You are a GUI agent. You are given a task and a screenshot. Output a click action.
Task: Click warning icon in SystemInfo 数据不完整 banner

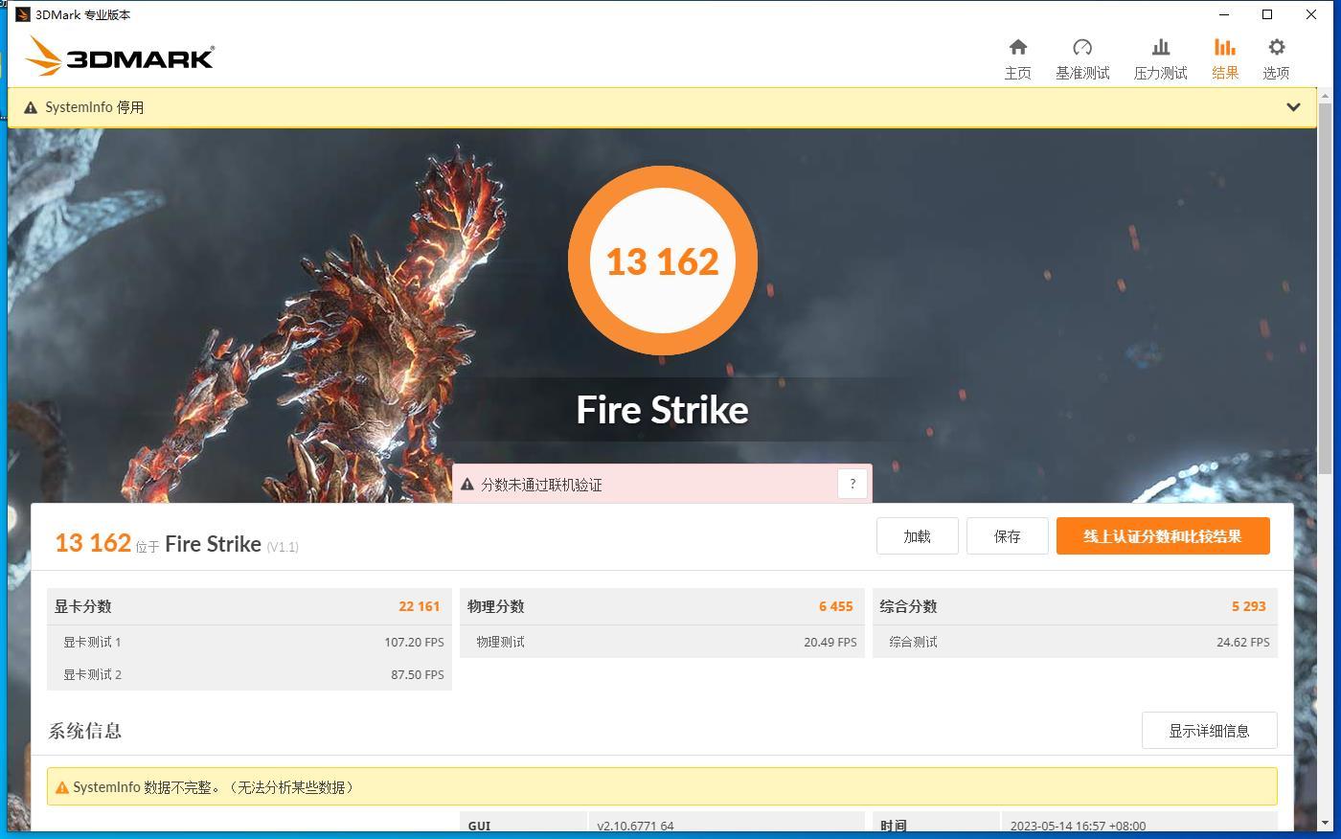62,787
